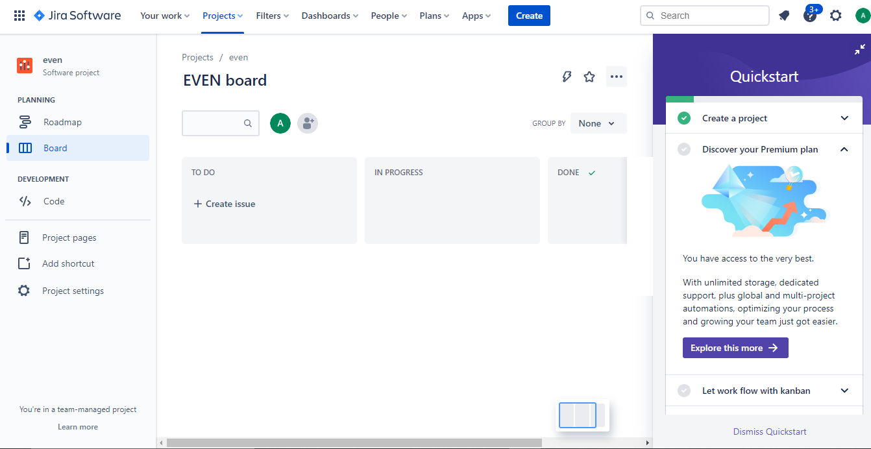Open Code in the sidebar
Screen dimensions: 871x449
click(78, 201)
